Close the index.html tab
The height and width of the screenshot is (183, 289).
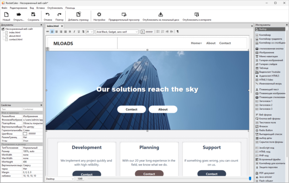point(62,26)
